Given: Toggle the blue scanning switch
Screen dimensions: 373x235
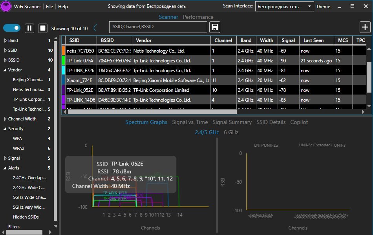Looking at the screenshot, I should (12, 28).
